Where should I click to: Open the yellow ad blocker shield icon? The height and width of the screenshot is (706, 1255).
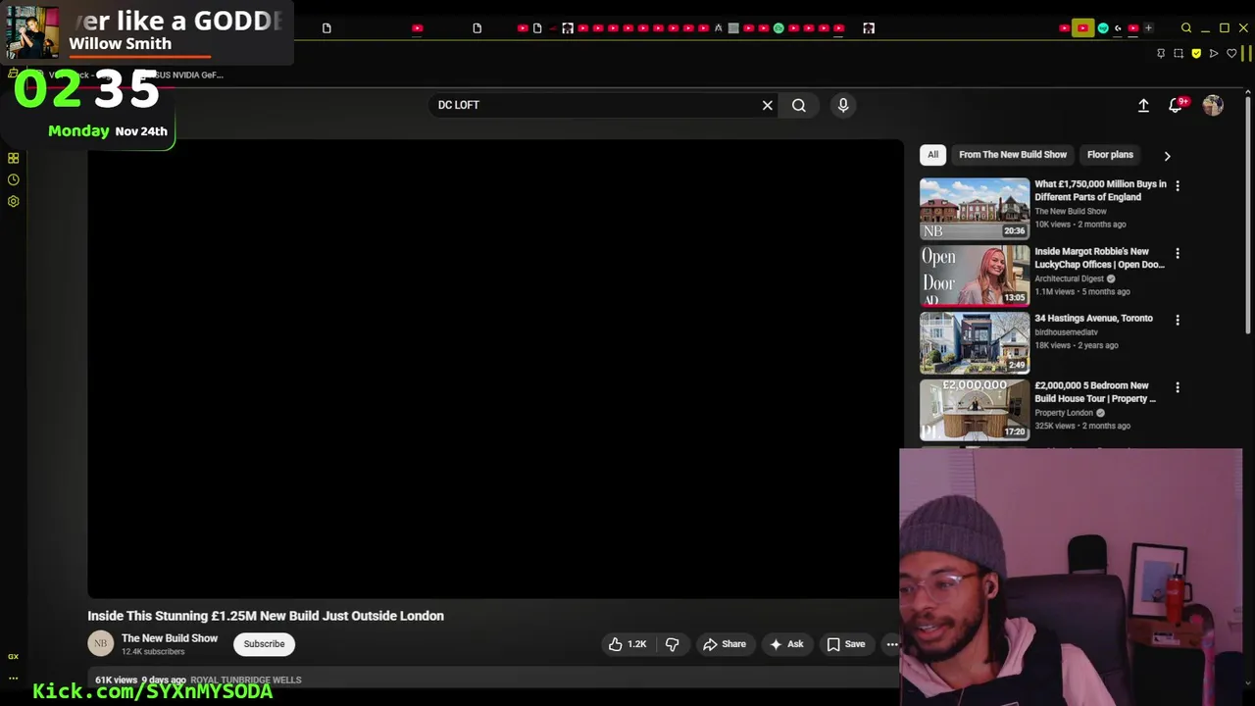pos(1196,53)
